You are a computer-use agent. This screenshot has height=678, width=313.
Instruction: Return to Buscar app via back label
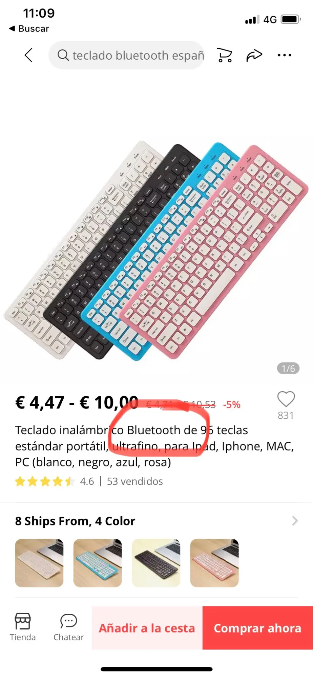point(29,28)
